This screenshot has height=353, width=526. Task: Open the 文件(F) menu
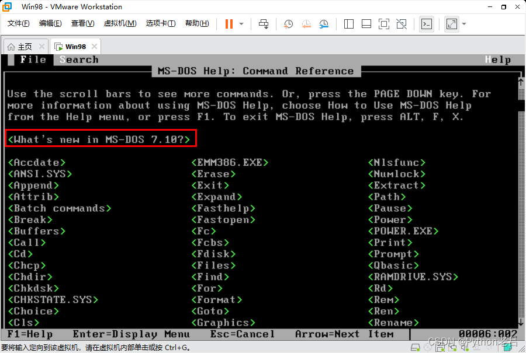coord(19,23)
